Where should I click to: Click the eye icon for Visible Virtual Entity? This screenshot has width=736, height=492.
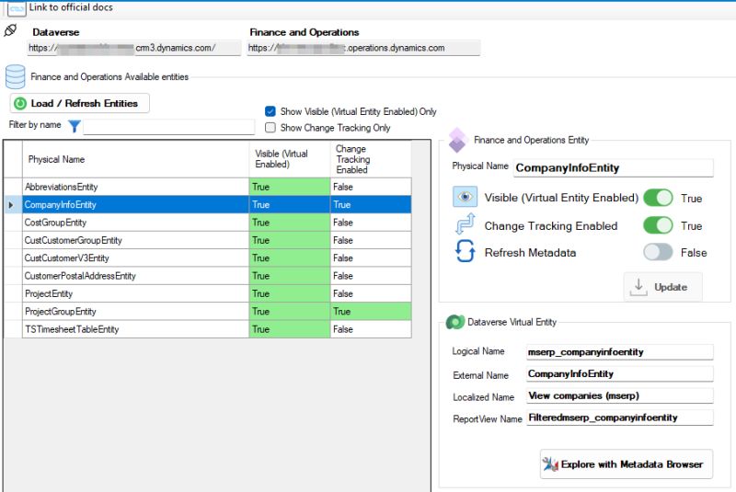(465, 197)
